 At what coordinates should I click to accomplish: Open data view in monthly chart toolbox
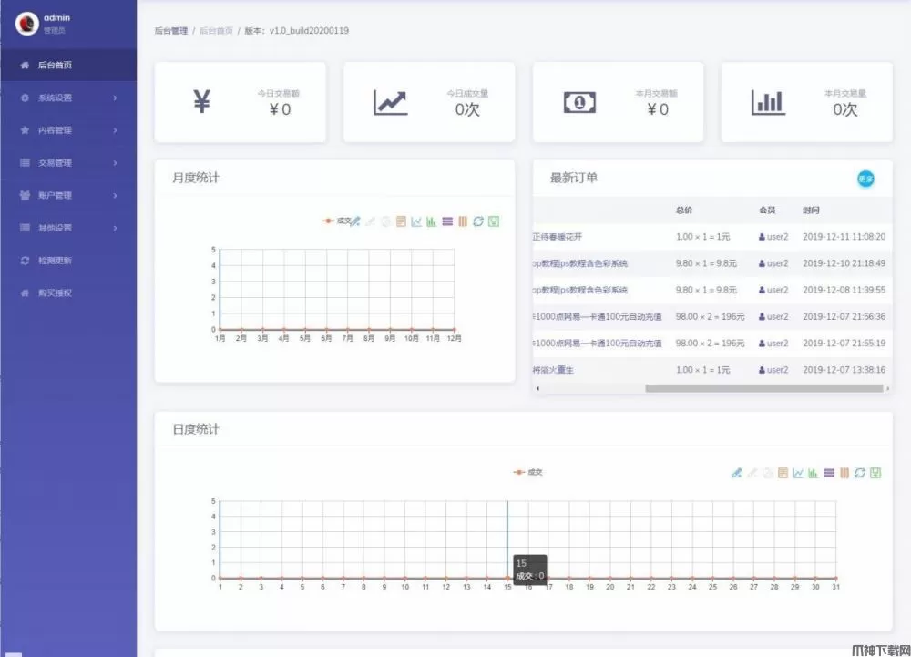coord(401,221)
